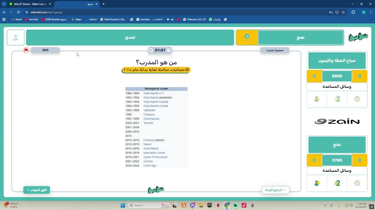Click the اظهر الجواب (show answer) button
The width and height of the screenshot is (375, 210).
(37, 190)
